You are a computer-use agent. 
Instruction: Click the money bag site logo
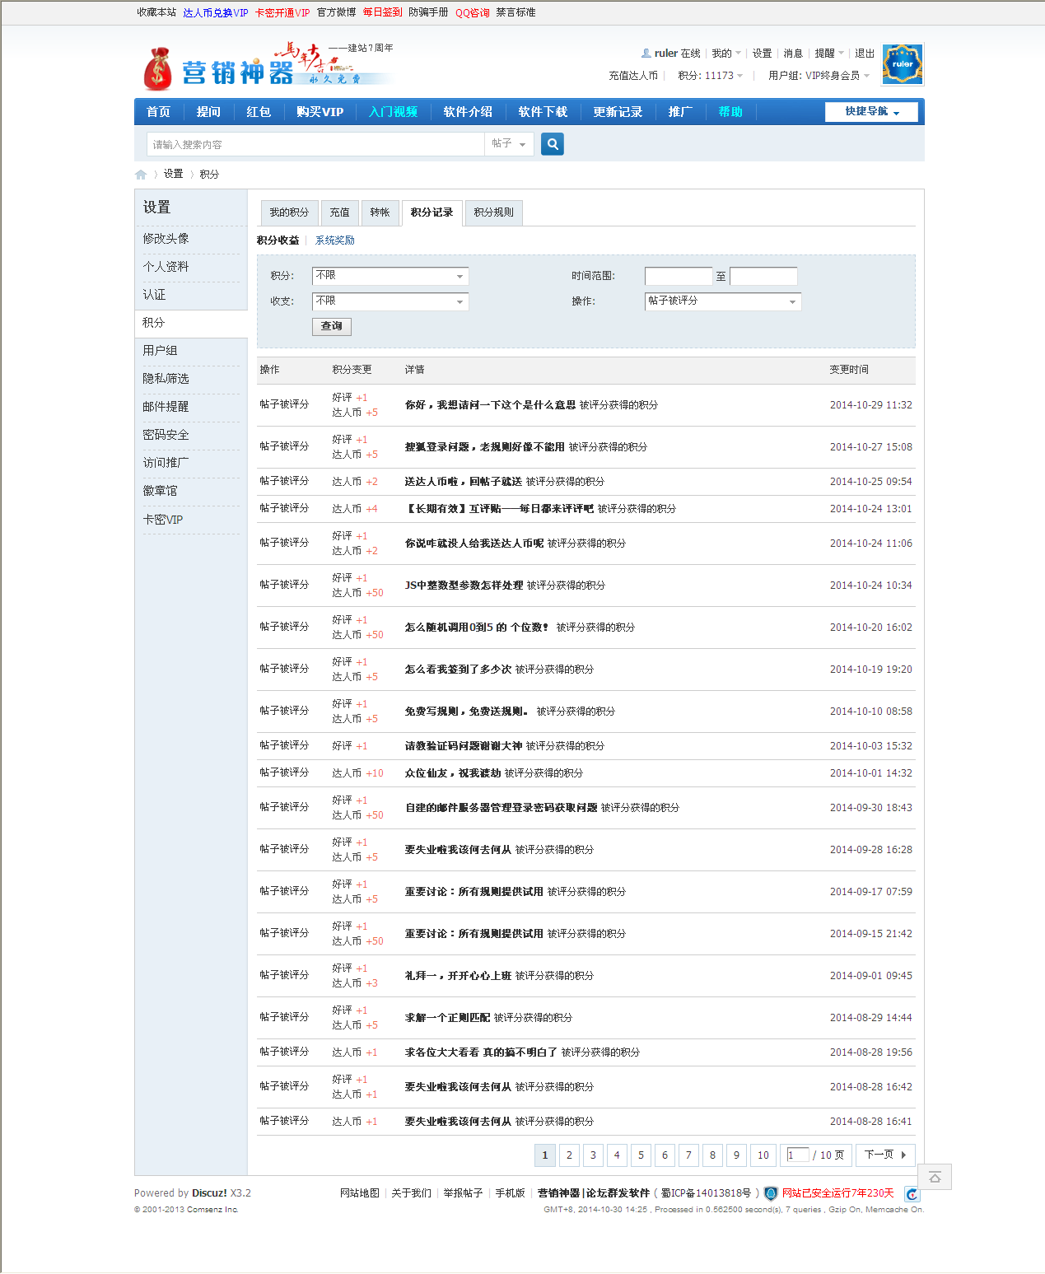point(158,69)
